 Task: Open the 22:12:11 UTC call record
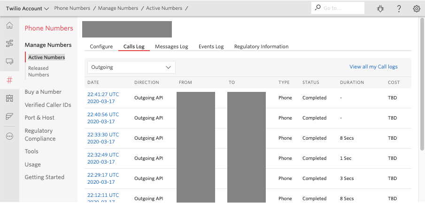pos(103,198)
